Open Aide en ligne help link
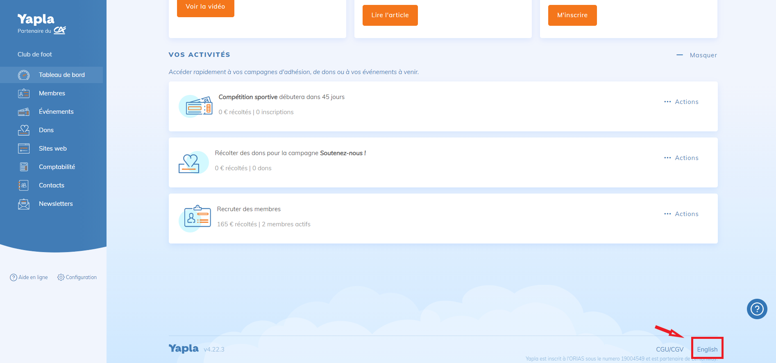The image size is (776, 363). pos(29,277)
